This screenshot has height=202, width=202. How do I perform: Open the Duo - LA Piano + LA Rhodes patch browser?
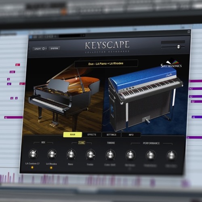106,63
